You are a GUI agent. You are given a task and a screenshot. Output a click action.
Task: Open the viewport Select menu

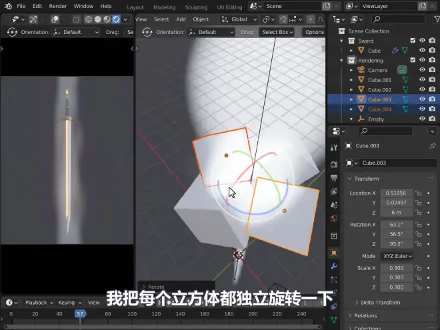coord(161,19)
